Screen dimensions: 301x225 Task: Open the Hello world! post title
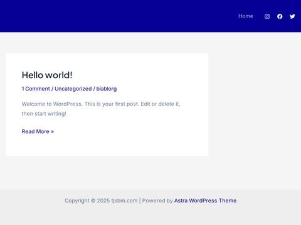pos(47,75)
